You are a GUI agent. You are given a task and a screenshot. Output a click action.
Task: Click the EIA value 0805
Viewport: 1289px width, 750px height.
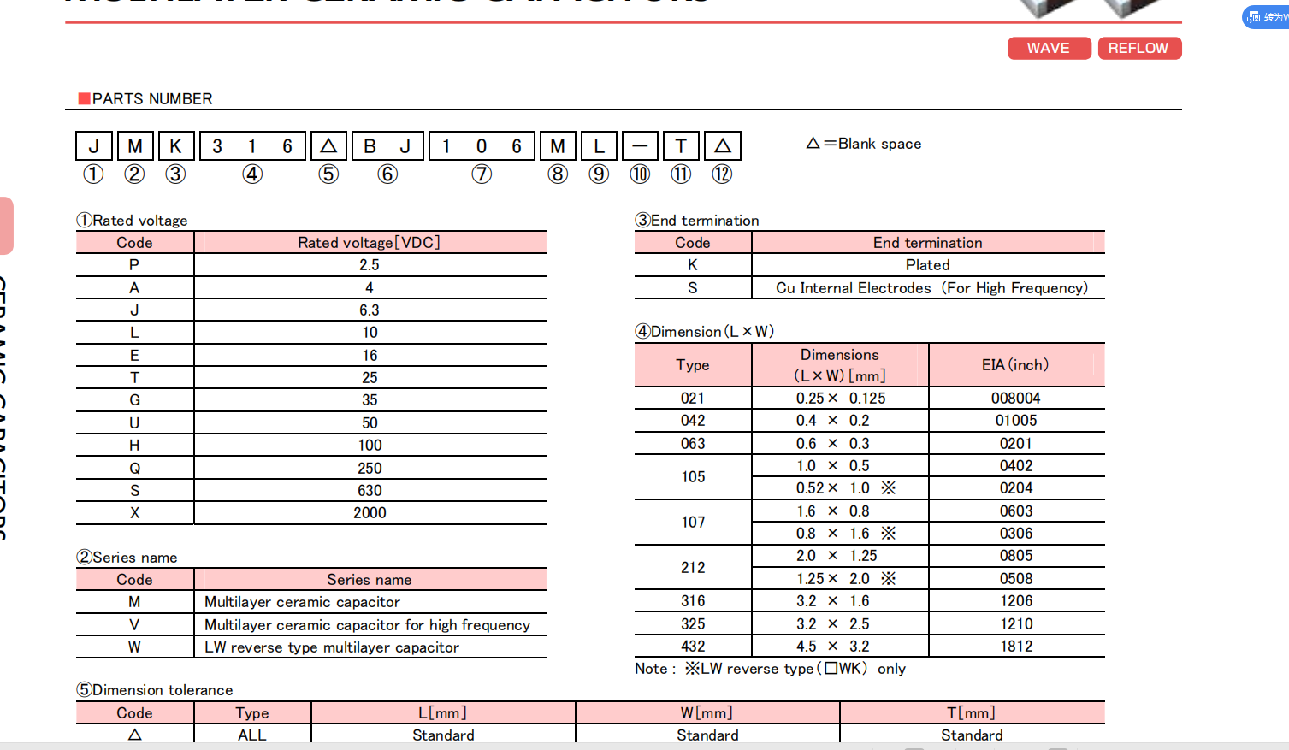click(x=1016, y=556)
